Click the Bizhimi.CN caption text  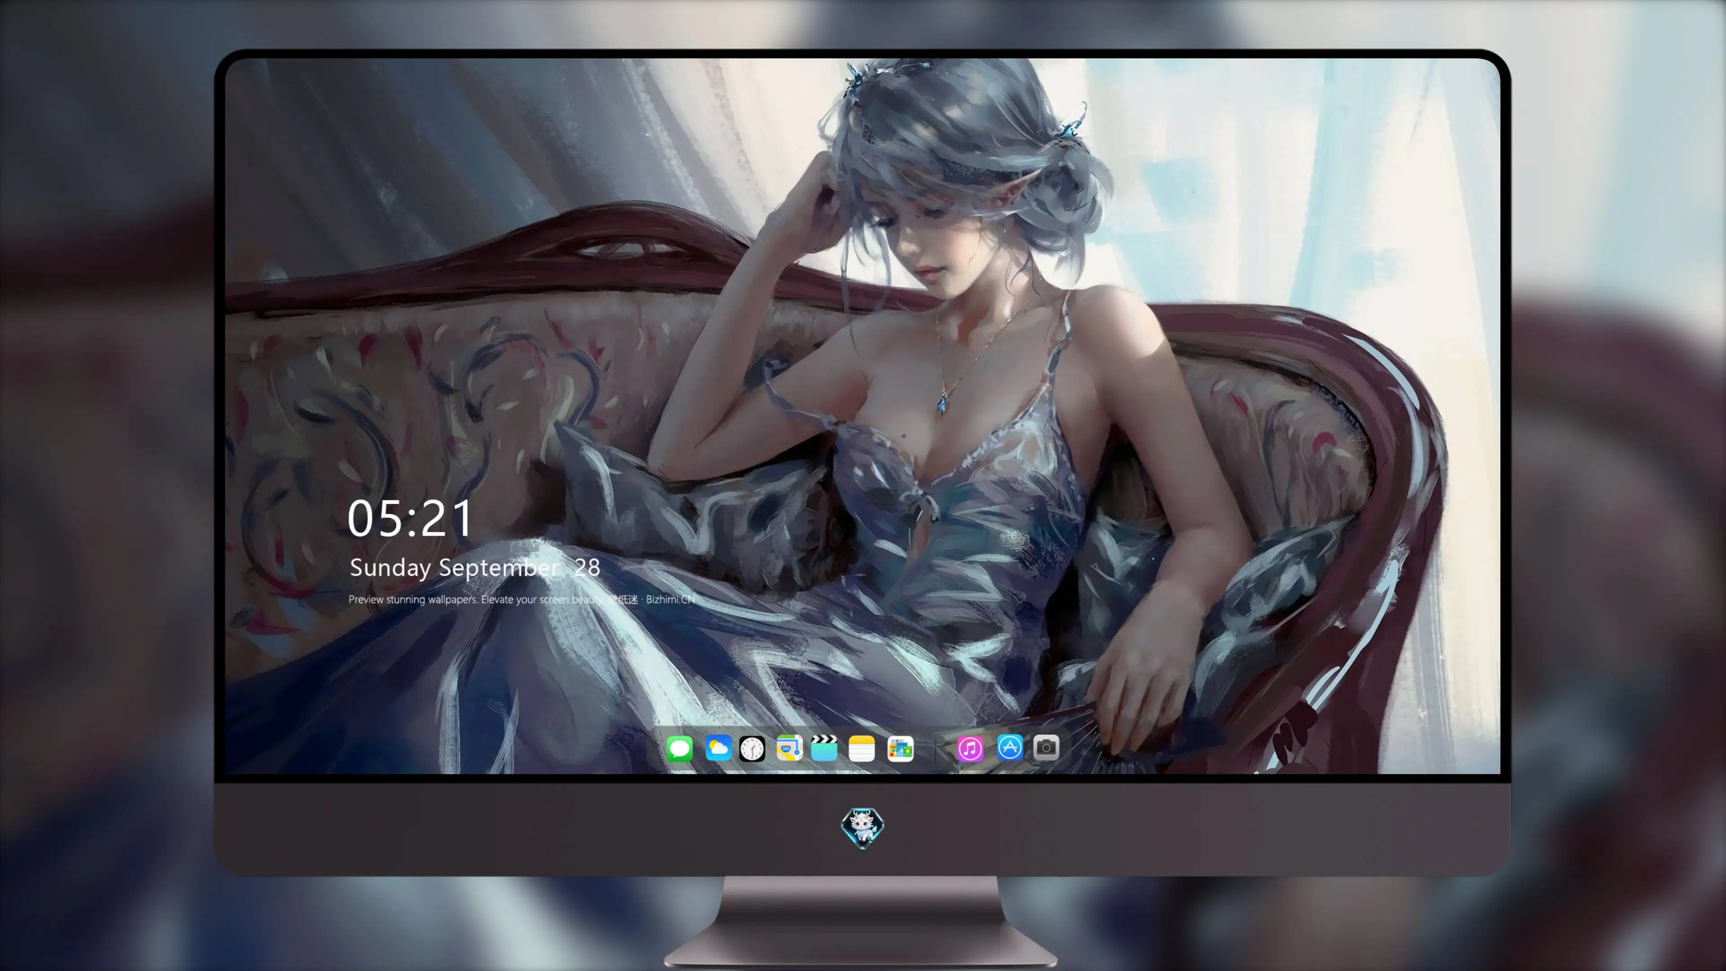(x=671, y=599)
